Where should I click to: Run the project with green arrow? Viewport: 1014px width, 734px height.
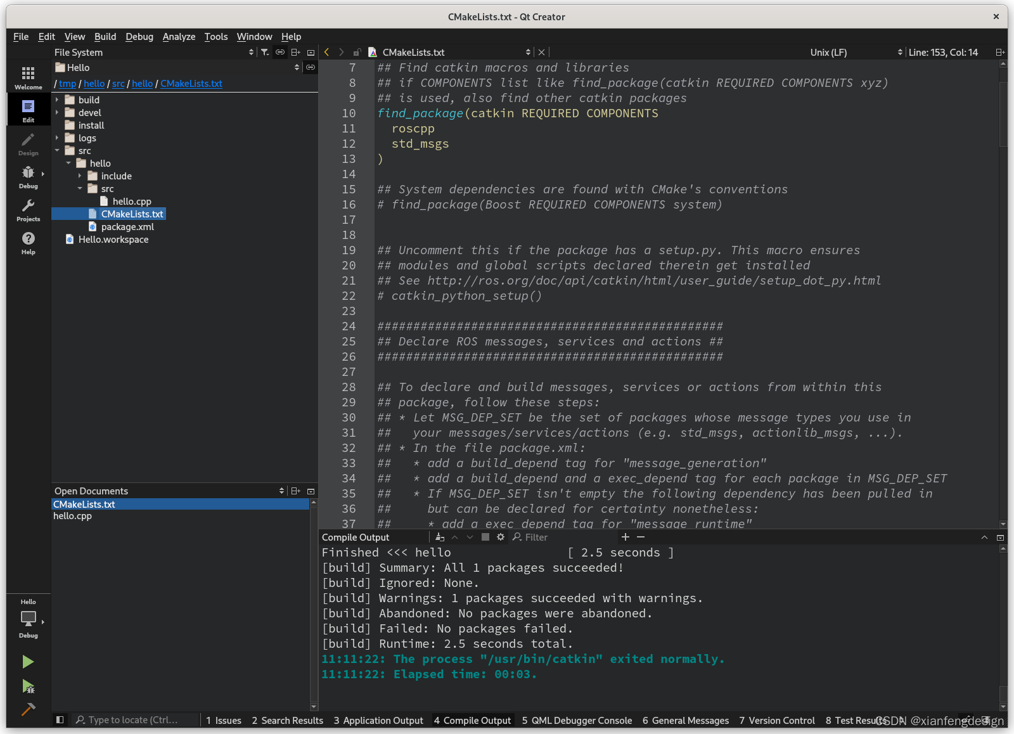(x=28, y=662)
